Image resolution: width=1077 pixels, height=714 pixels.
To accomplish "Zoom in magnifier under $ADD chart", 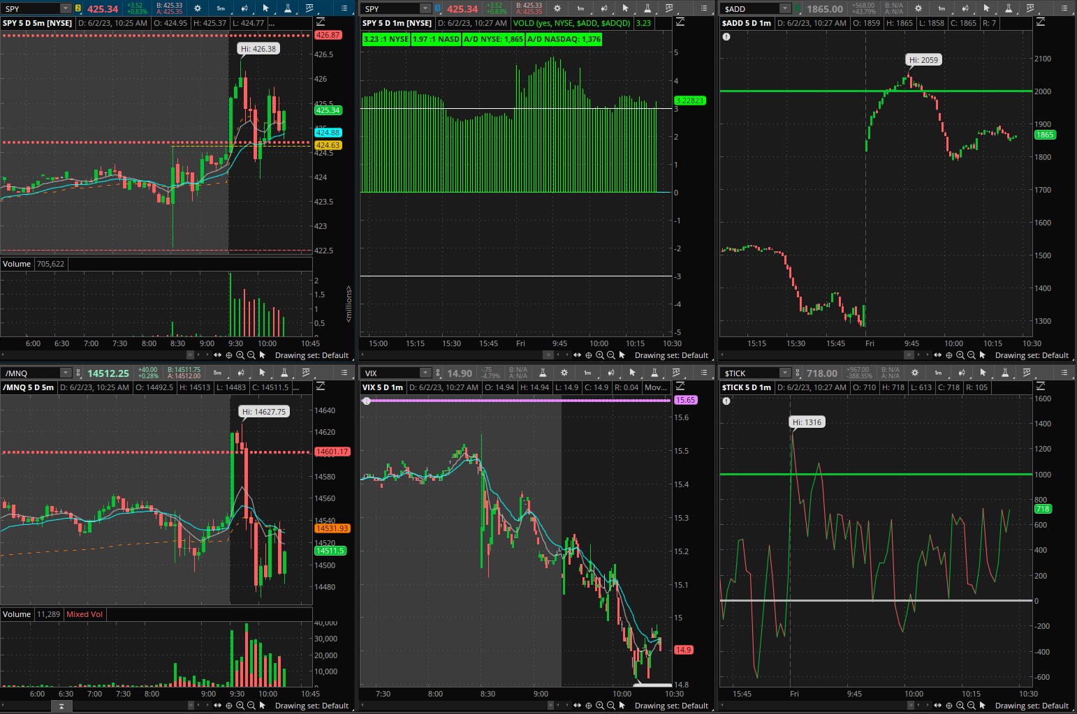I will [x=960, y=355].
